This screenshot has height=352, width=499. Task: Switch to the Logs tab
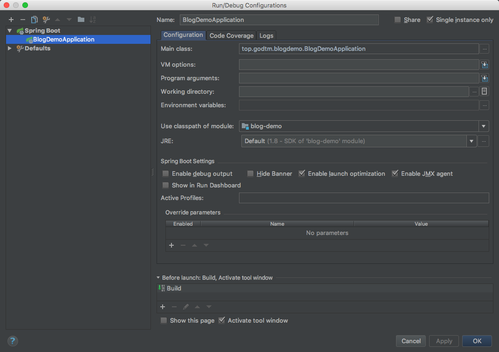tap(267, 35)
